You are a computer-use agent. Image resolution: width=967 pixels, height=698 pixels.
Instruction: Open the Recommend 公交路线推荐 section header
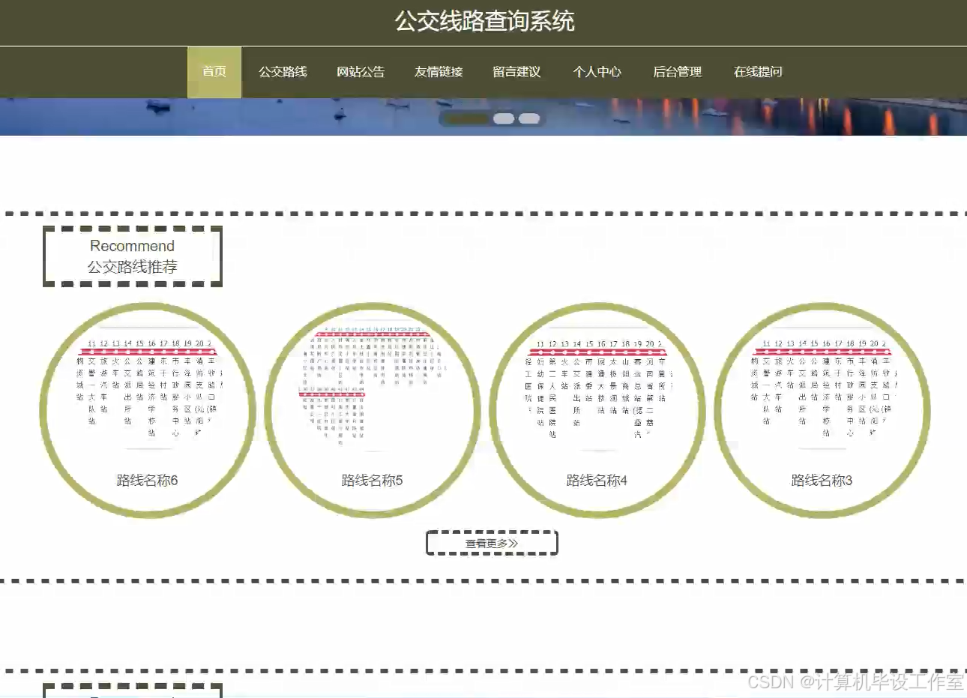(132, 256)
